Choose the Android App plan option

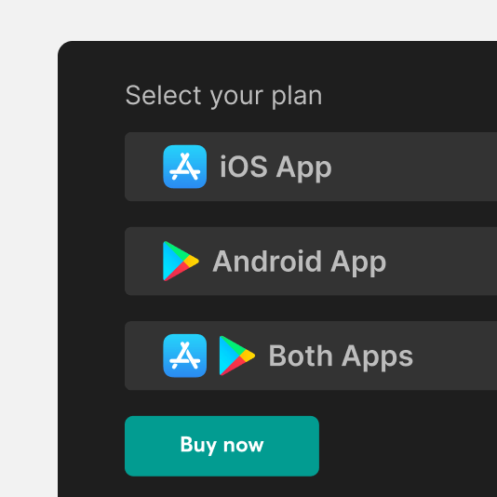(x=311, y=262)
